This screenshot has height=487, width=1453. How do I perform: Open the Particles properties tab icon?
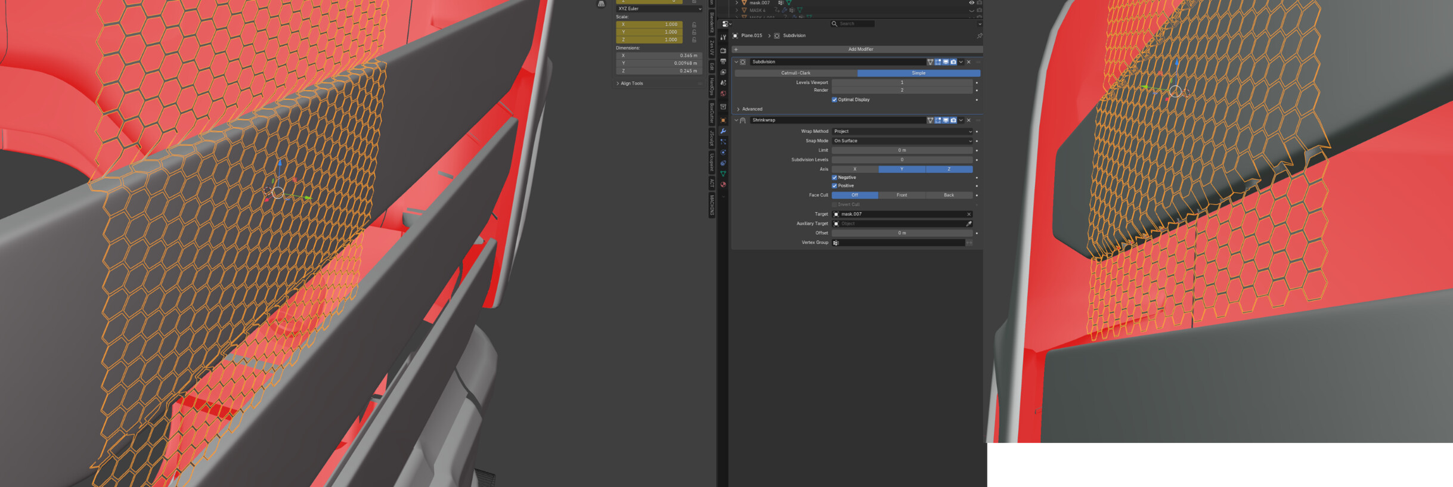click(723, 141)
